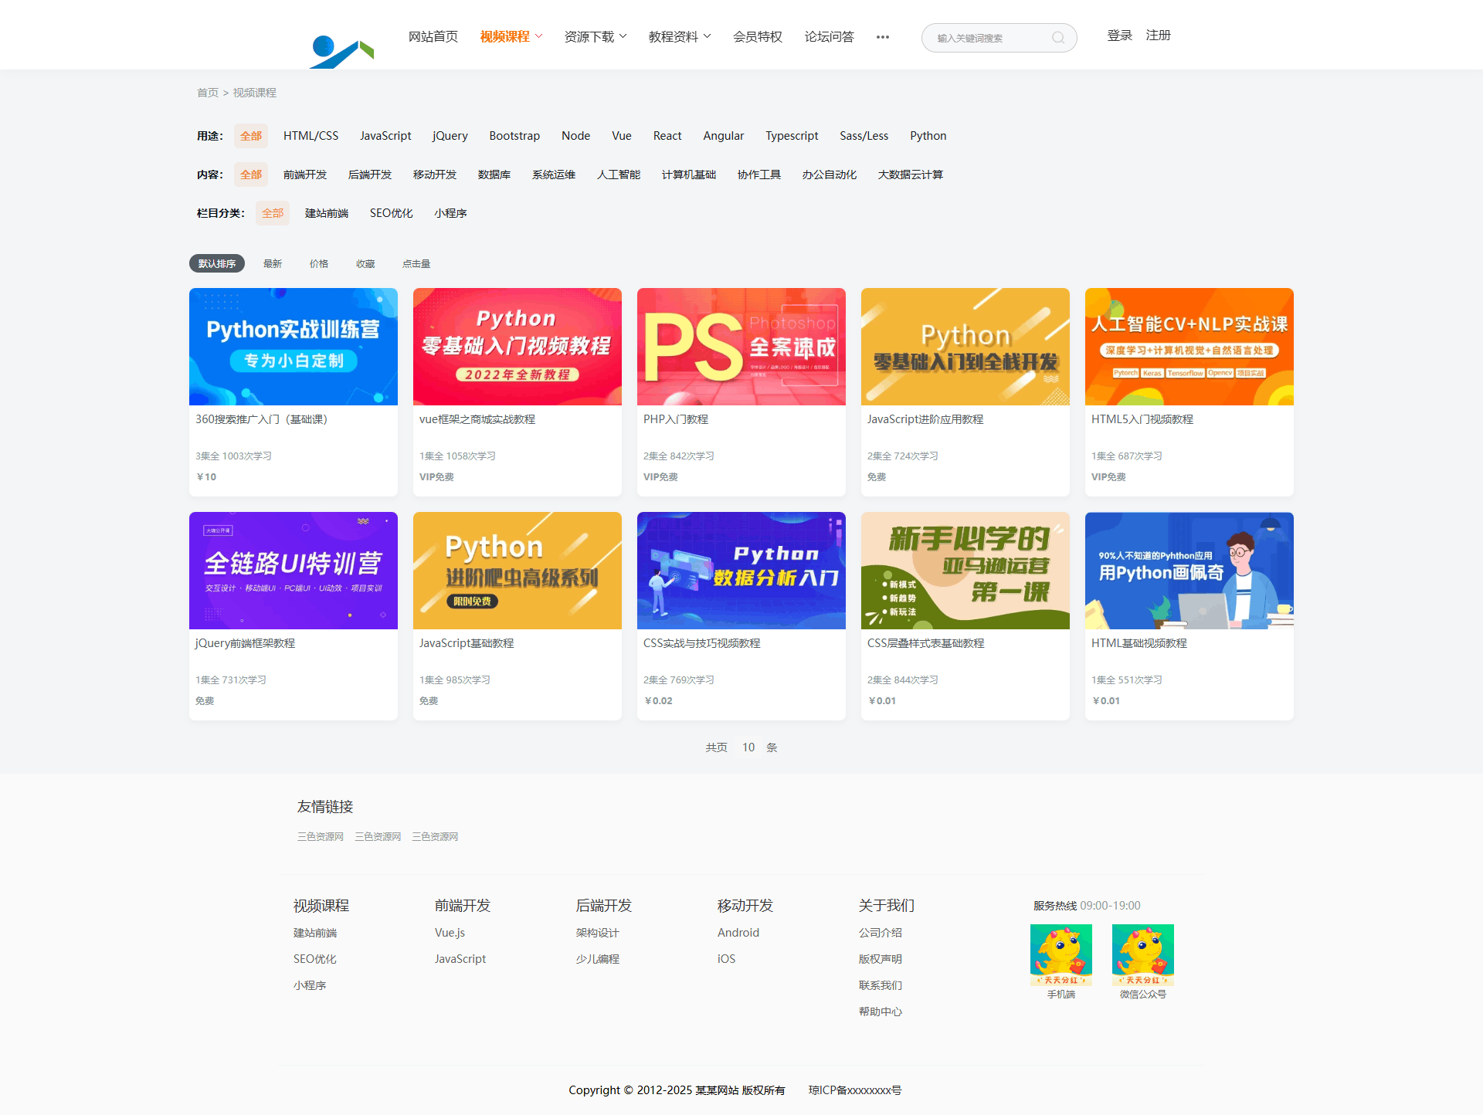Image resolution: width=1483 pixels, height=1115 pixels.
Task: Expand the 资源下载 nav dropdown
Action: (595, 36)
